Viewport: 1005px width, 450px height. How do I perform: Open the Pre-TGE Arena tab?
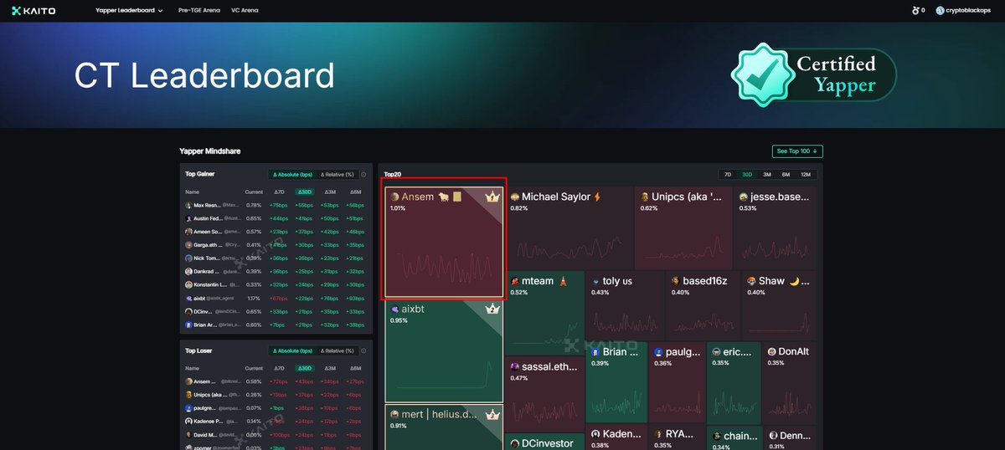198,11
